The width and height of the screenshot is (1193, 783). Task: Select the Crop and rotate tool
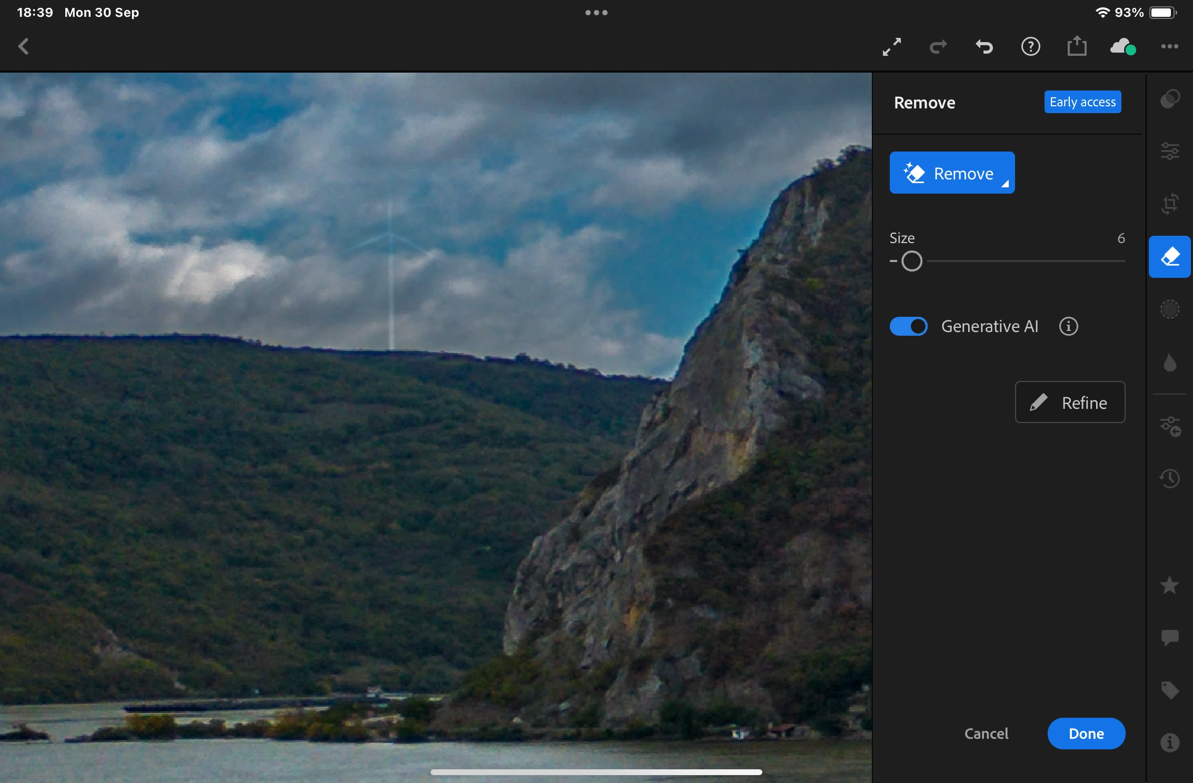(1170, 204)
